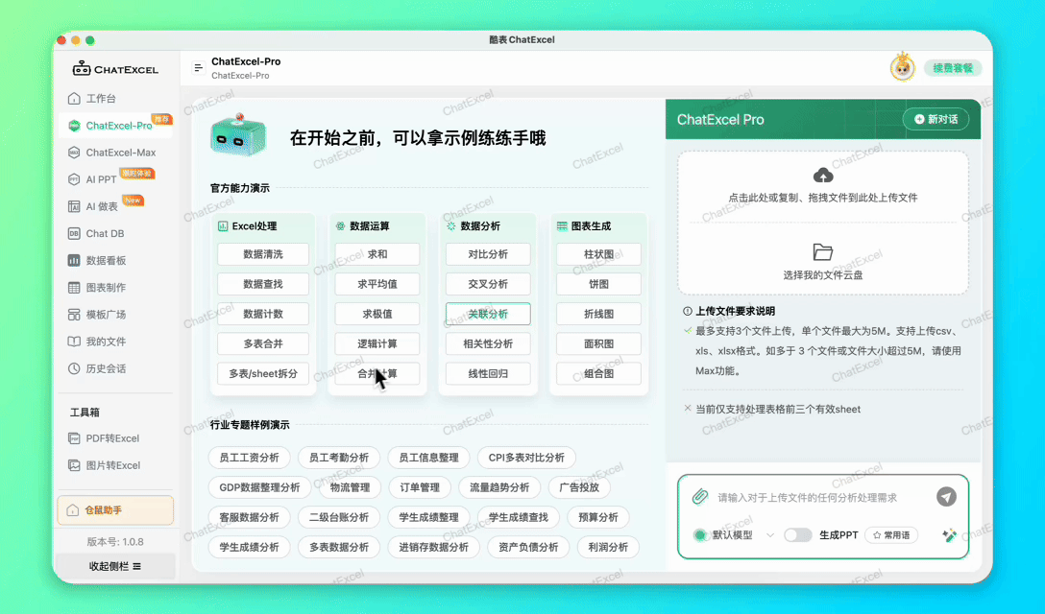Click the send paper-plane icon
The image size is (1045, 614).
947,497
